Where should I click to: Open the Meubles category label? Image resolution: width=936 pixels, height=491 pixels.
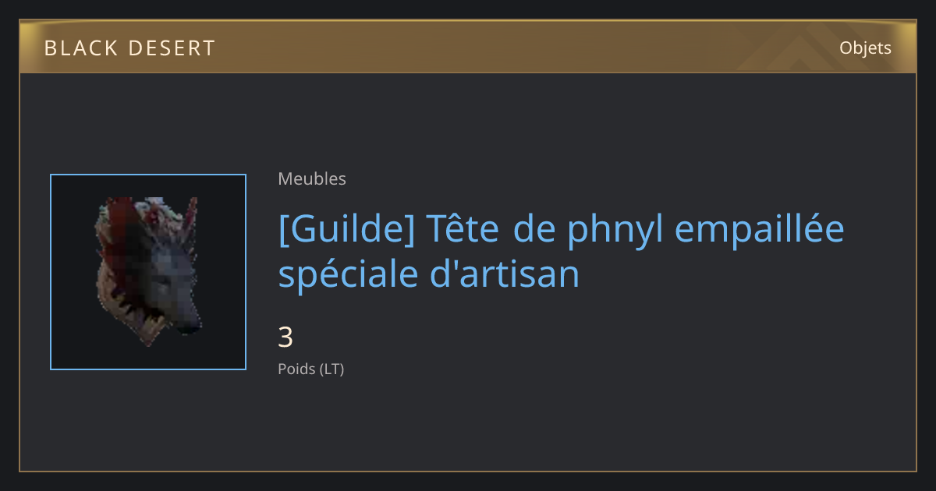(312, 178)
